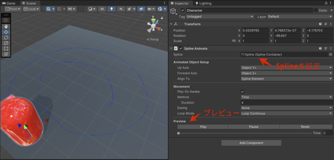The height and width of the screenshot is (160, 334).
Task: Switch to the Lighting tab
Action: (203, 3)
